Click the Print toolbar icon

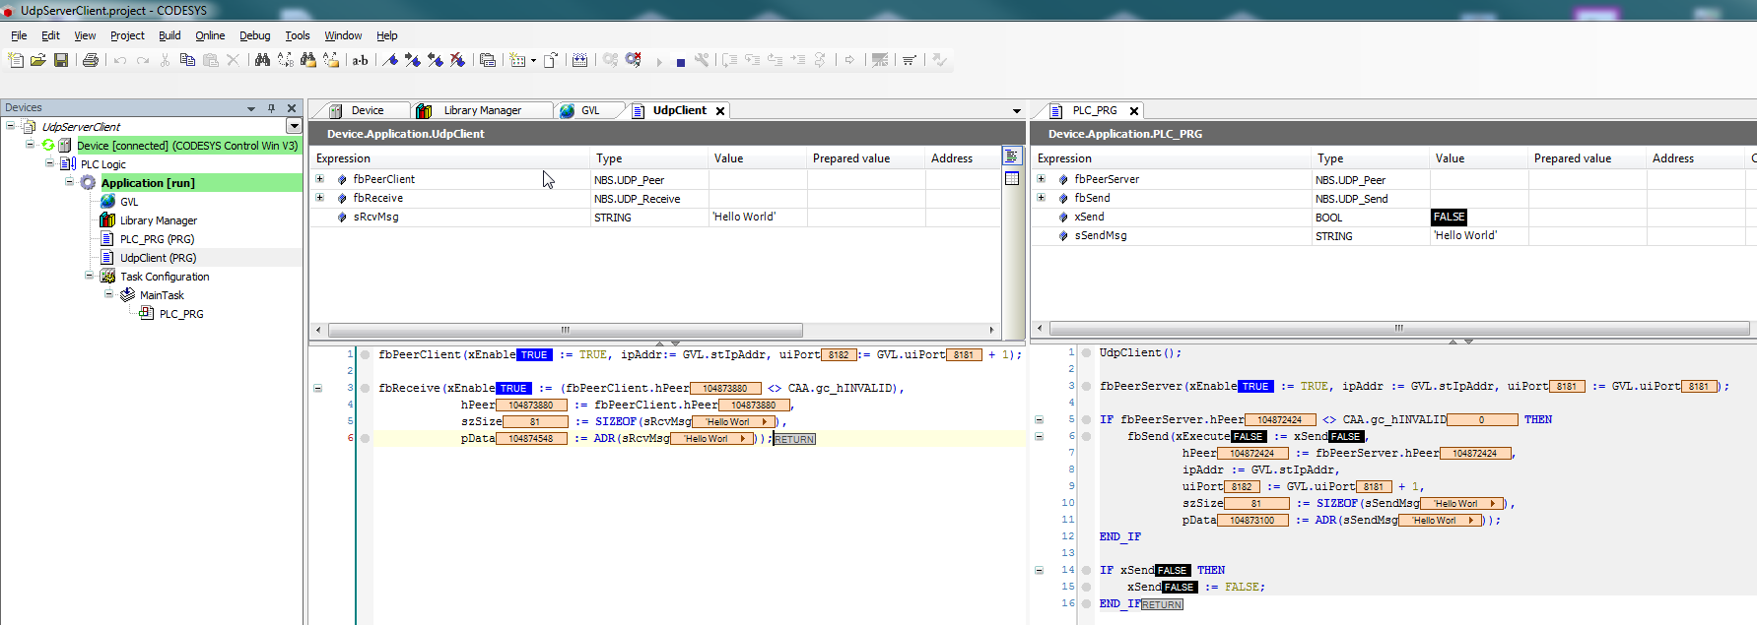pos(91,60)
